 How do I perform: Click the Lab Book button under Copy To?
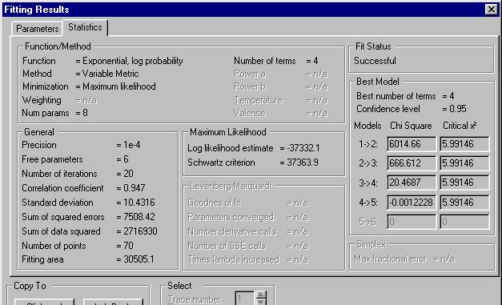(113, 302)
